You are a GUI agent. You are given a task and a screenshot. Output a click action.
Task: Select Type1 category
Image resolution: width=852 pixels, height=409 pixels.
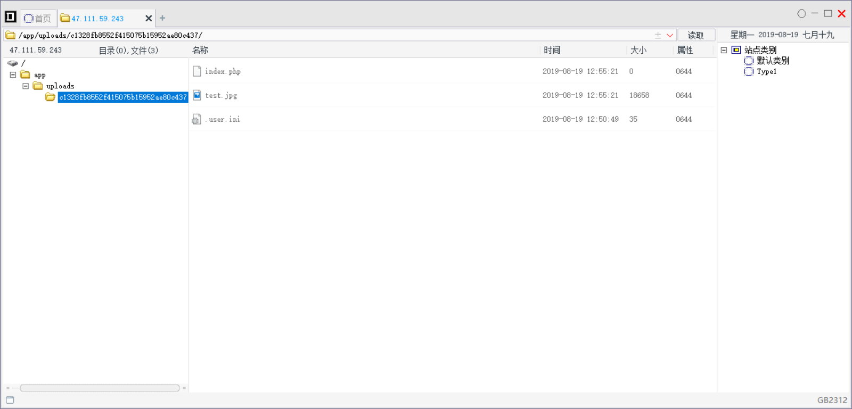[767, 71]
